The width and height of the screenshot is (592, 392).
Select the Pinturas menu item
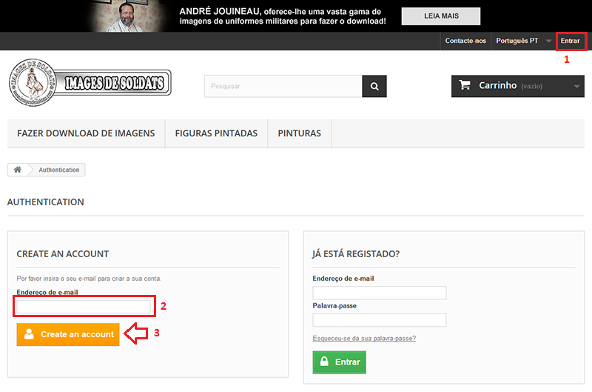click(299, 133)
